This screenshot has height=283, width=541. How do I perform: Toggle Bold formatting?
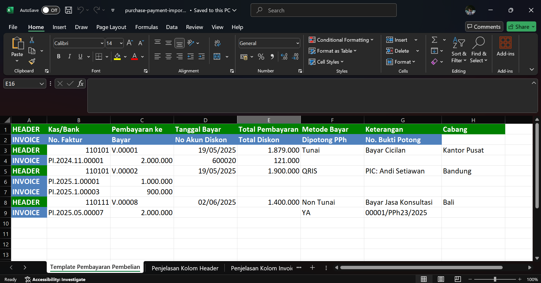(59, 57)
